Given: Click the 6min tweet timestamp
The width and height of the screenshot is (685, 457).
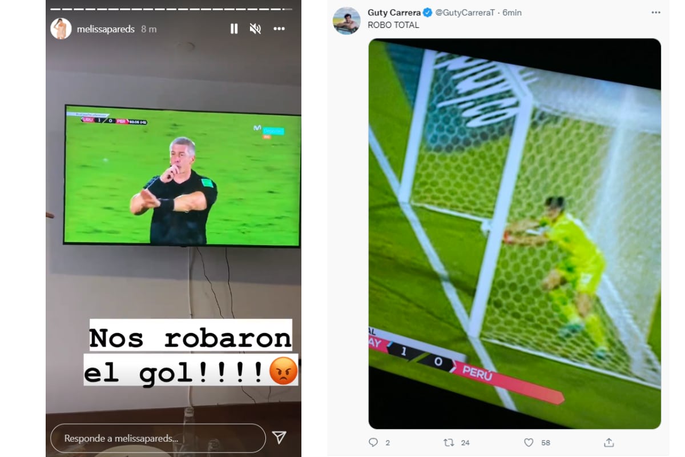Looking at the screenshot, I should (512, 13).
